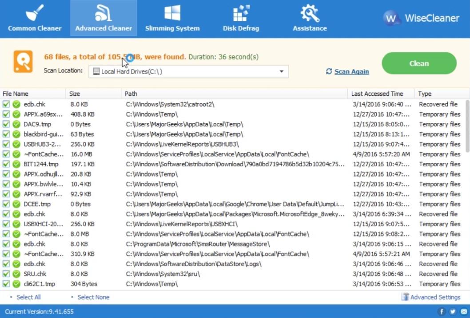Open the Twitter icon in status bar
The width and height of the screenshot is (470, 318).
click(x=453, y=311)
